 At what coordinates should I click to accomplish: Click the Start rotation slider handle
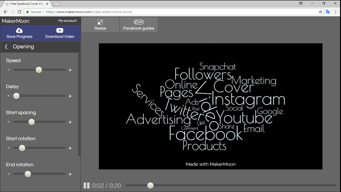coord(22,148)
